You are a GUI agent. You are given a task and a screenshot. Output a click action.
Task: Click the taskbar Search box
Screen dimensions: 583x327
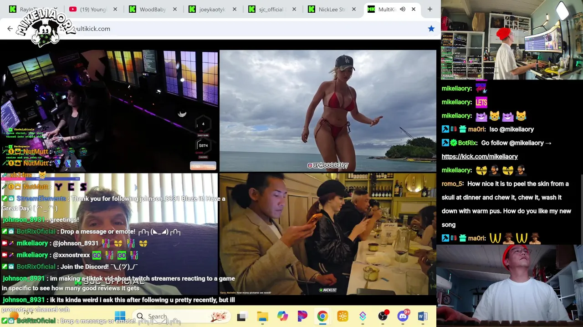(x=182, y=317)
